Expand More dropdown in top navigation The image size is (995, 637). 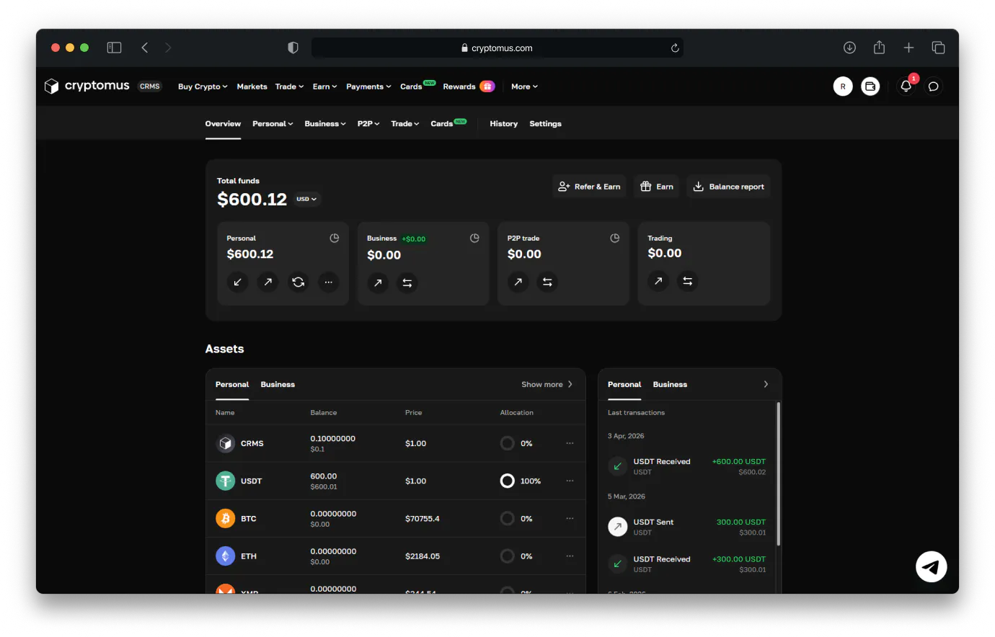524,86
